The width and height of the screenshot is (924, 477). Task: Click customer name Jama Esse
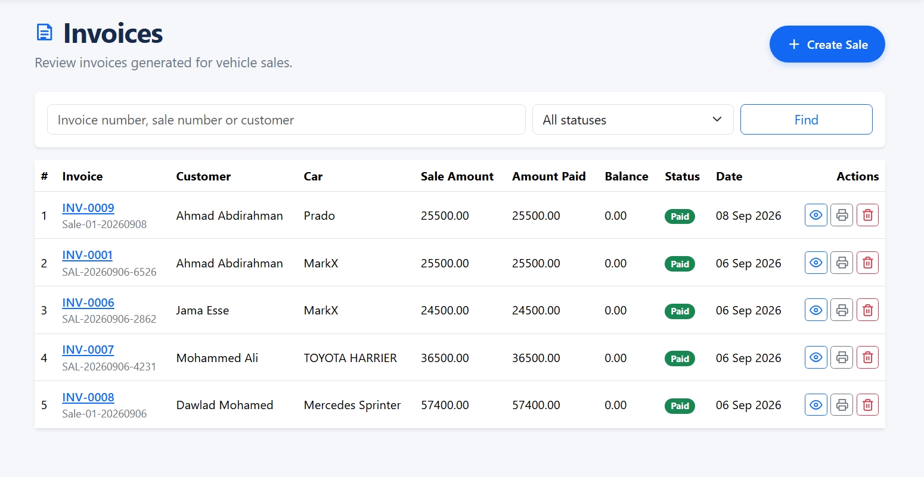tap(203, 310)
